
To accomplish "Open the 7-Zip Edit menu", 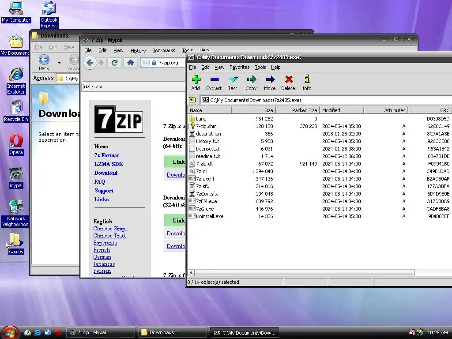I will (205, 67).
